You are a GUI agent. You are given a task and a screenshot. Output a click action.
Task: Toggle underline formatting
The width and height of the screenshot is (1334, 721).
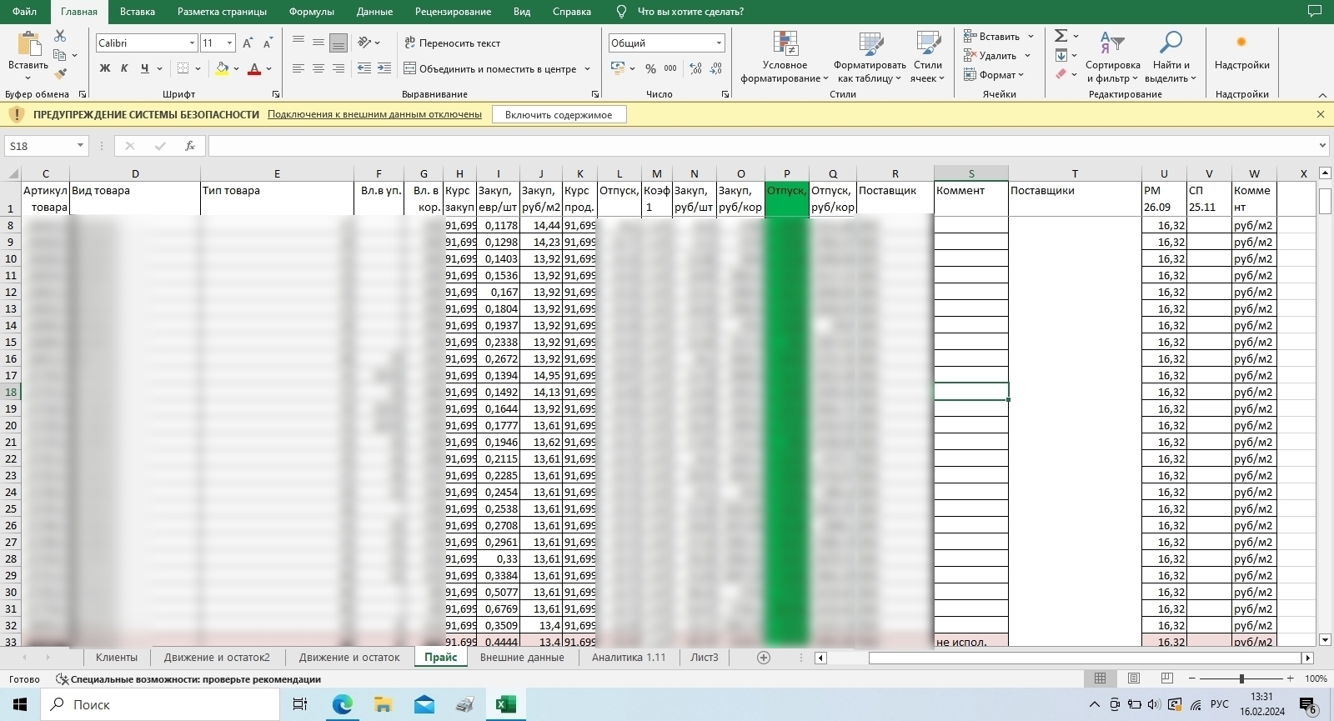[144, 68]
